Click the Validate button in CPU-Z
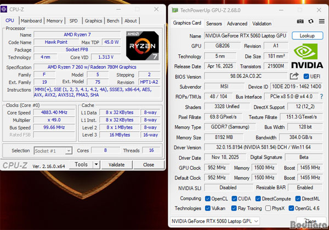 [117, 165]
